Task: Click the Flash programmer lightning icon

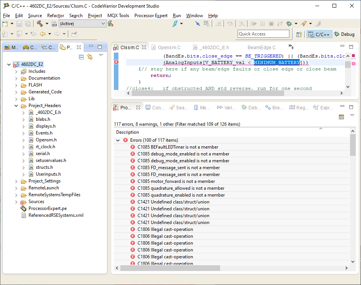Action: pyautogui.click(x=175, y=24)
